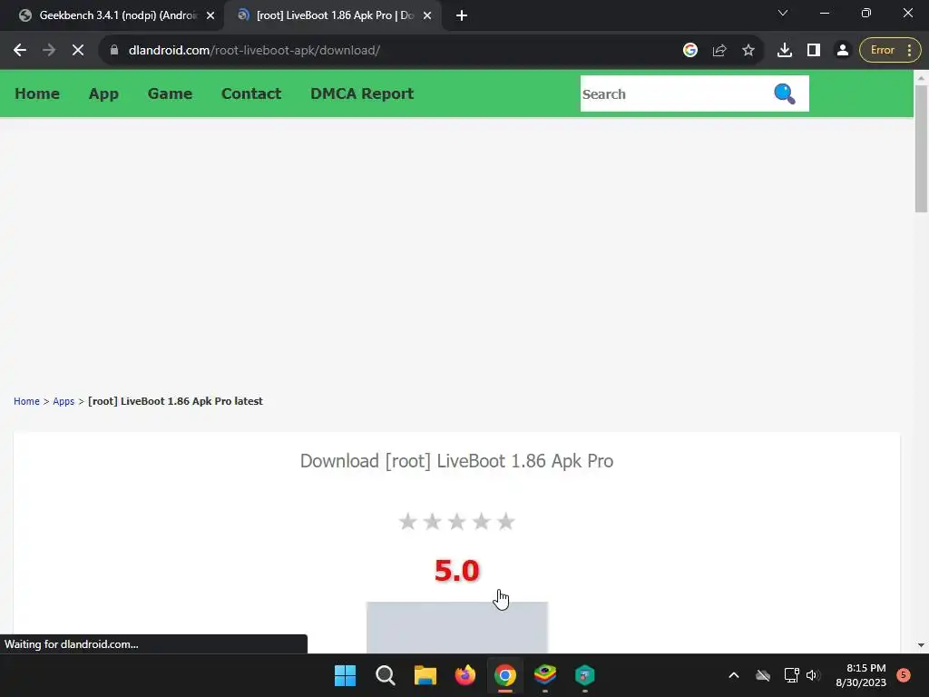Rate with the fourth star
This screenshot has width=929, height=697.
point(481,522)
